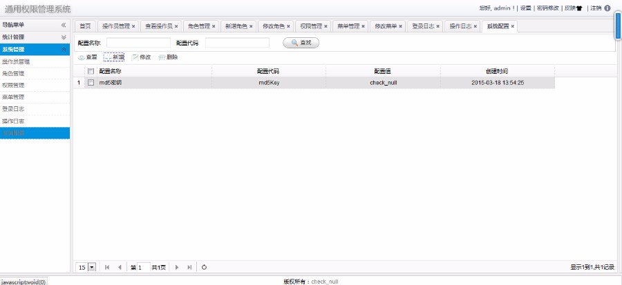Click the 新增 (add) toolbar button
Screen dimensions: 622x285
[114, 57]
